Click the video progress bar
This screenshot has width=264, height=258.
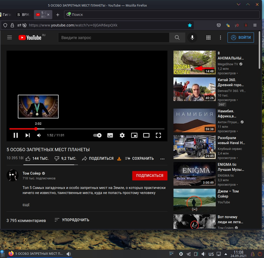click(101, 129)
